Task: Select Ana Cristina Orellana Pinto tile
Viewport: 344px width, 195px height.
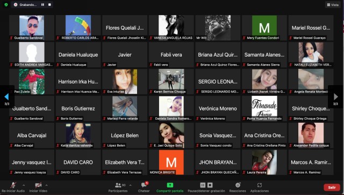Action: [264, 135]
